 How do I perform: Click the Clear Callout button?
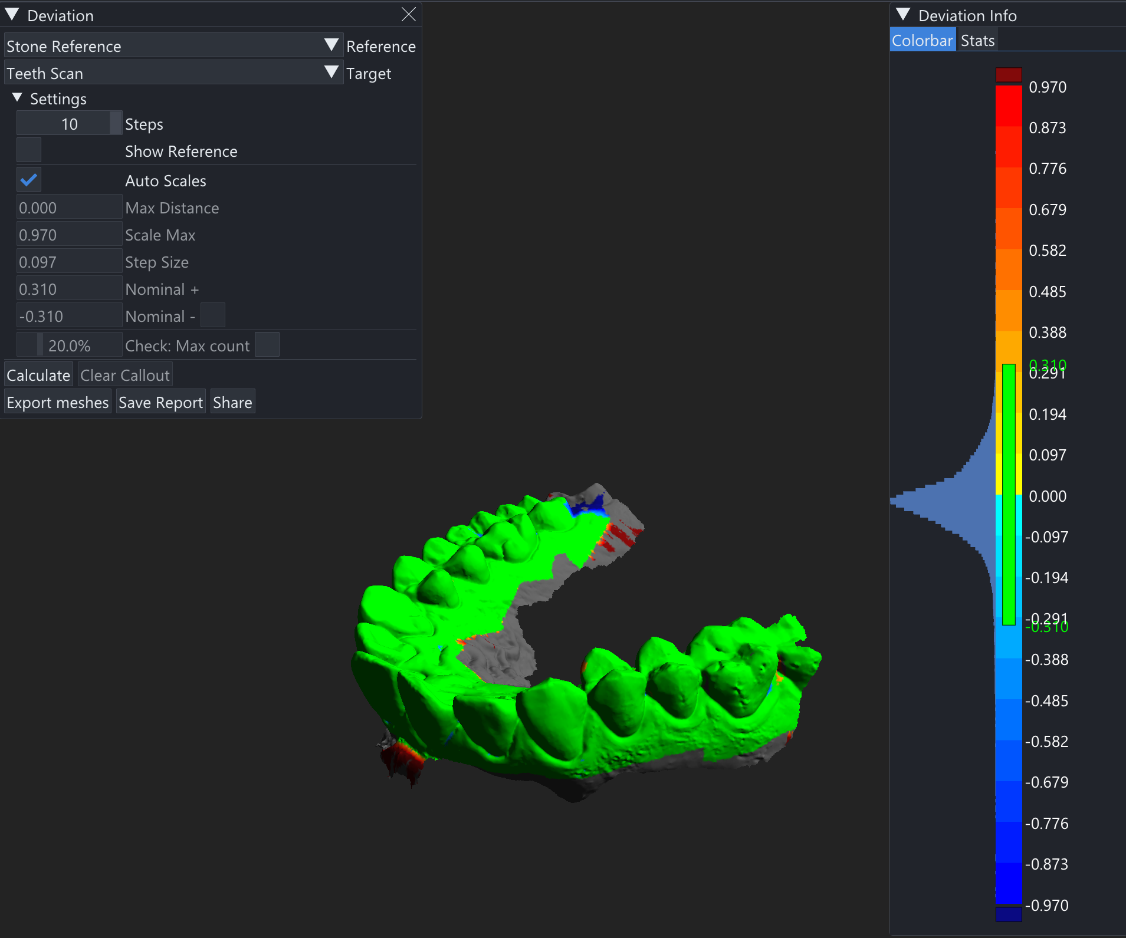tap(125, 376)
